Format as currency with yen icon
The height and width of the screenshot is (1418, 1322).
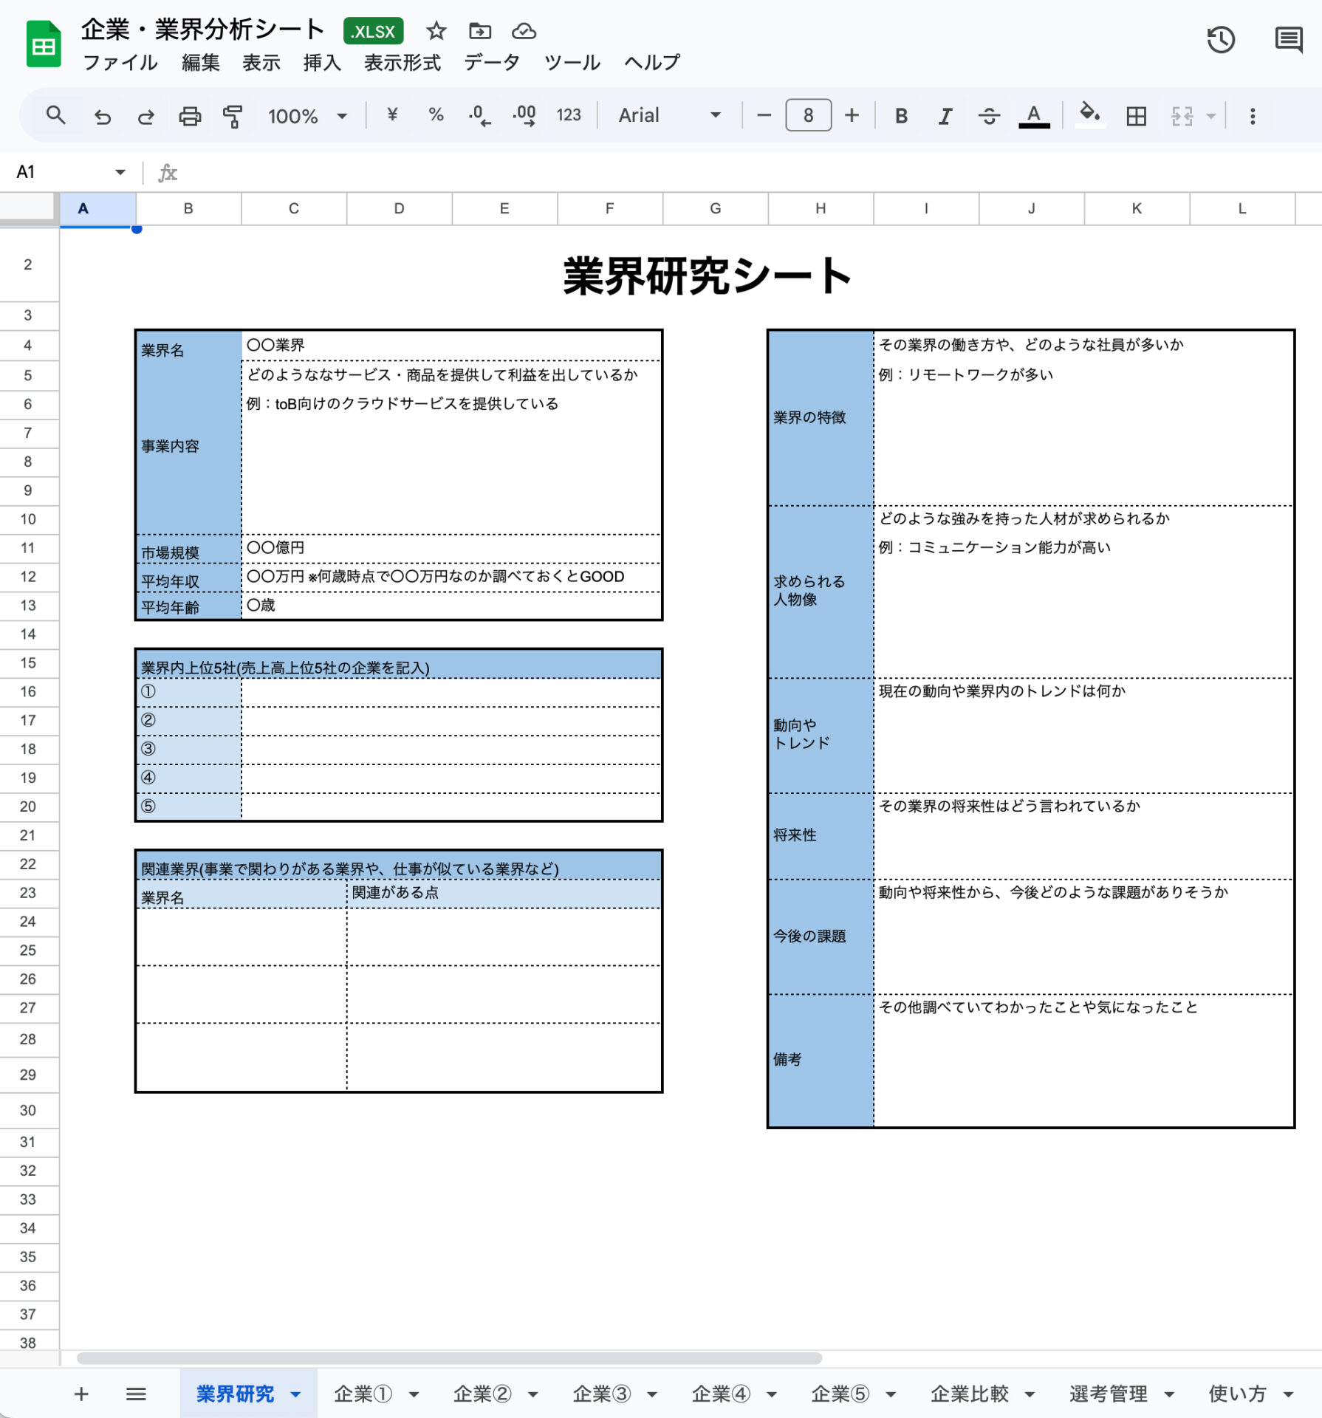pyautogui.click(x=392, y=115)
